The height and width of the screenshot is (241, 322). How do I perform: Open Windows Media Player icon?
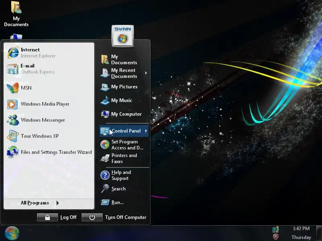click(12, 104)
